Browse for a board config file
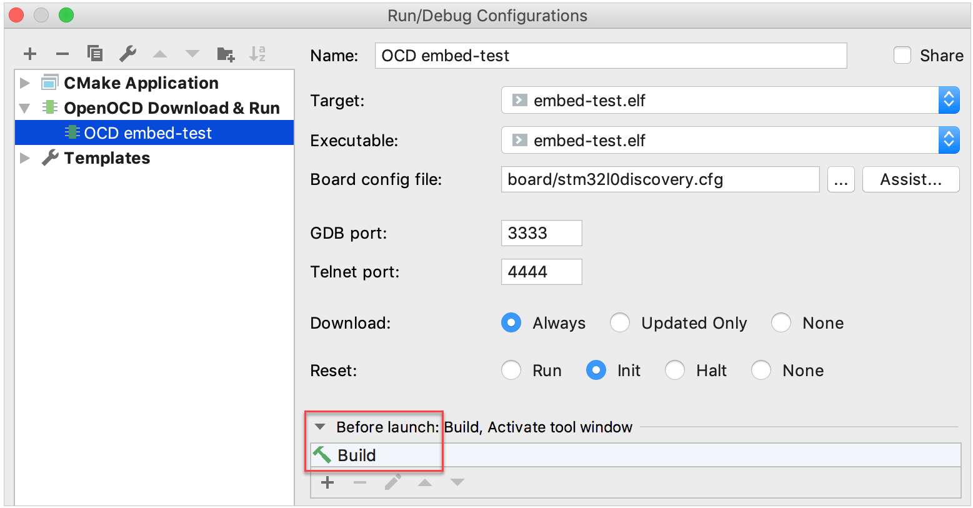The height and width of the screenshot is (508, 973). [x=841, y=179]
